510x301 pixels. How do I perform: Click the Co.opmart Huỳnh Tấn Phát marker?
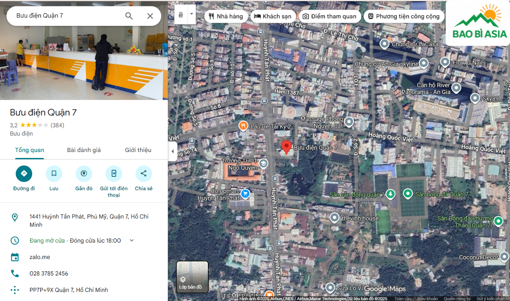click(245, 194)
